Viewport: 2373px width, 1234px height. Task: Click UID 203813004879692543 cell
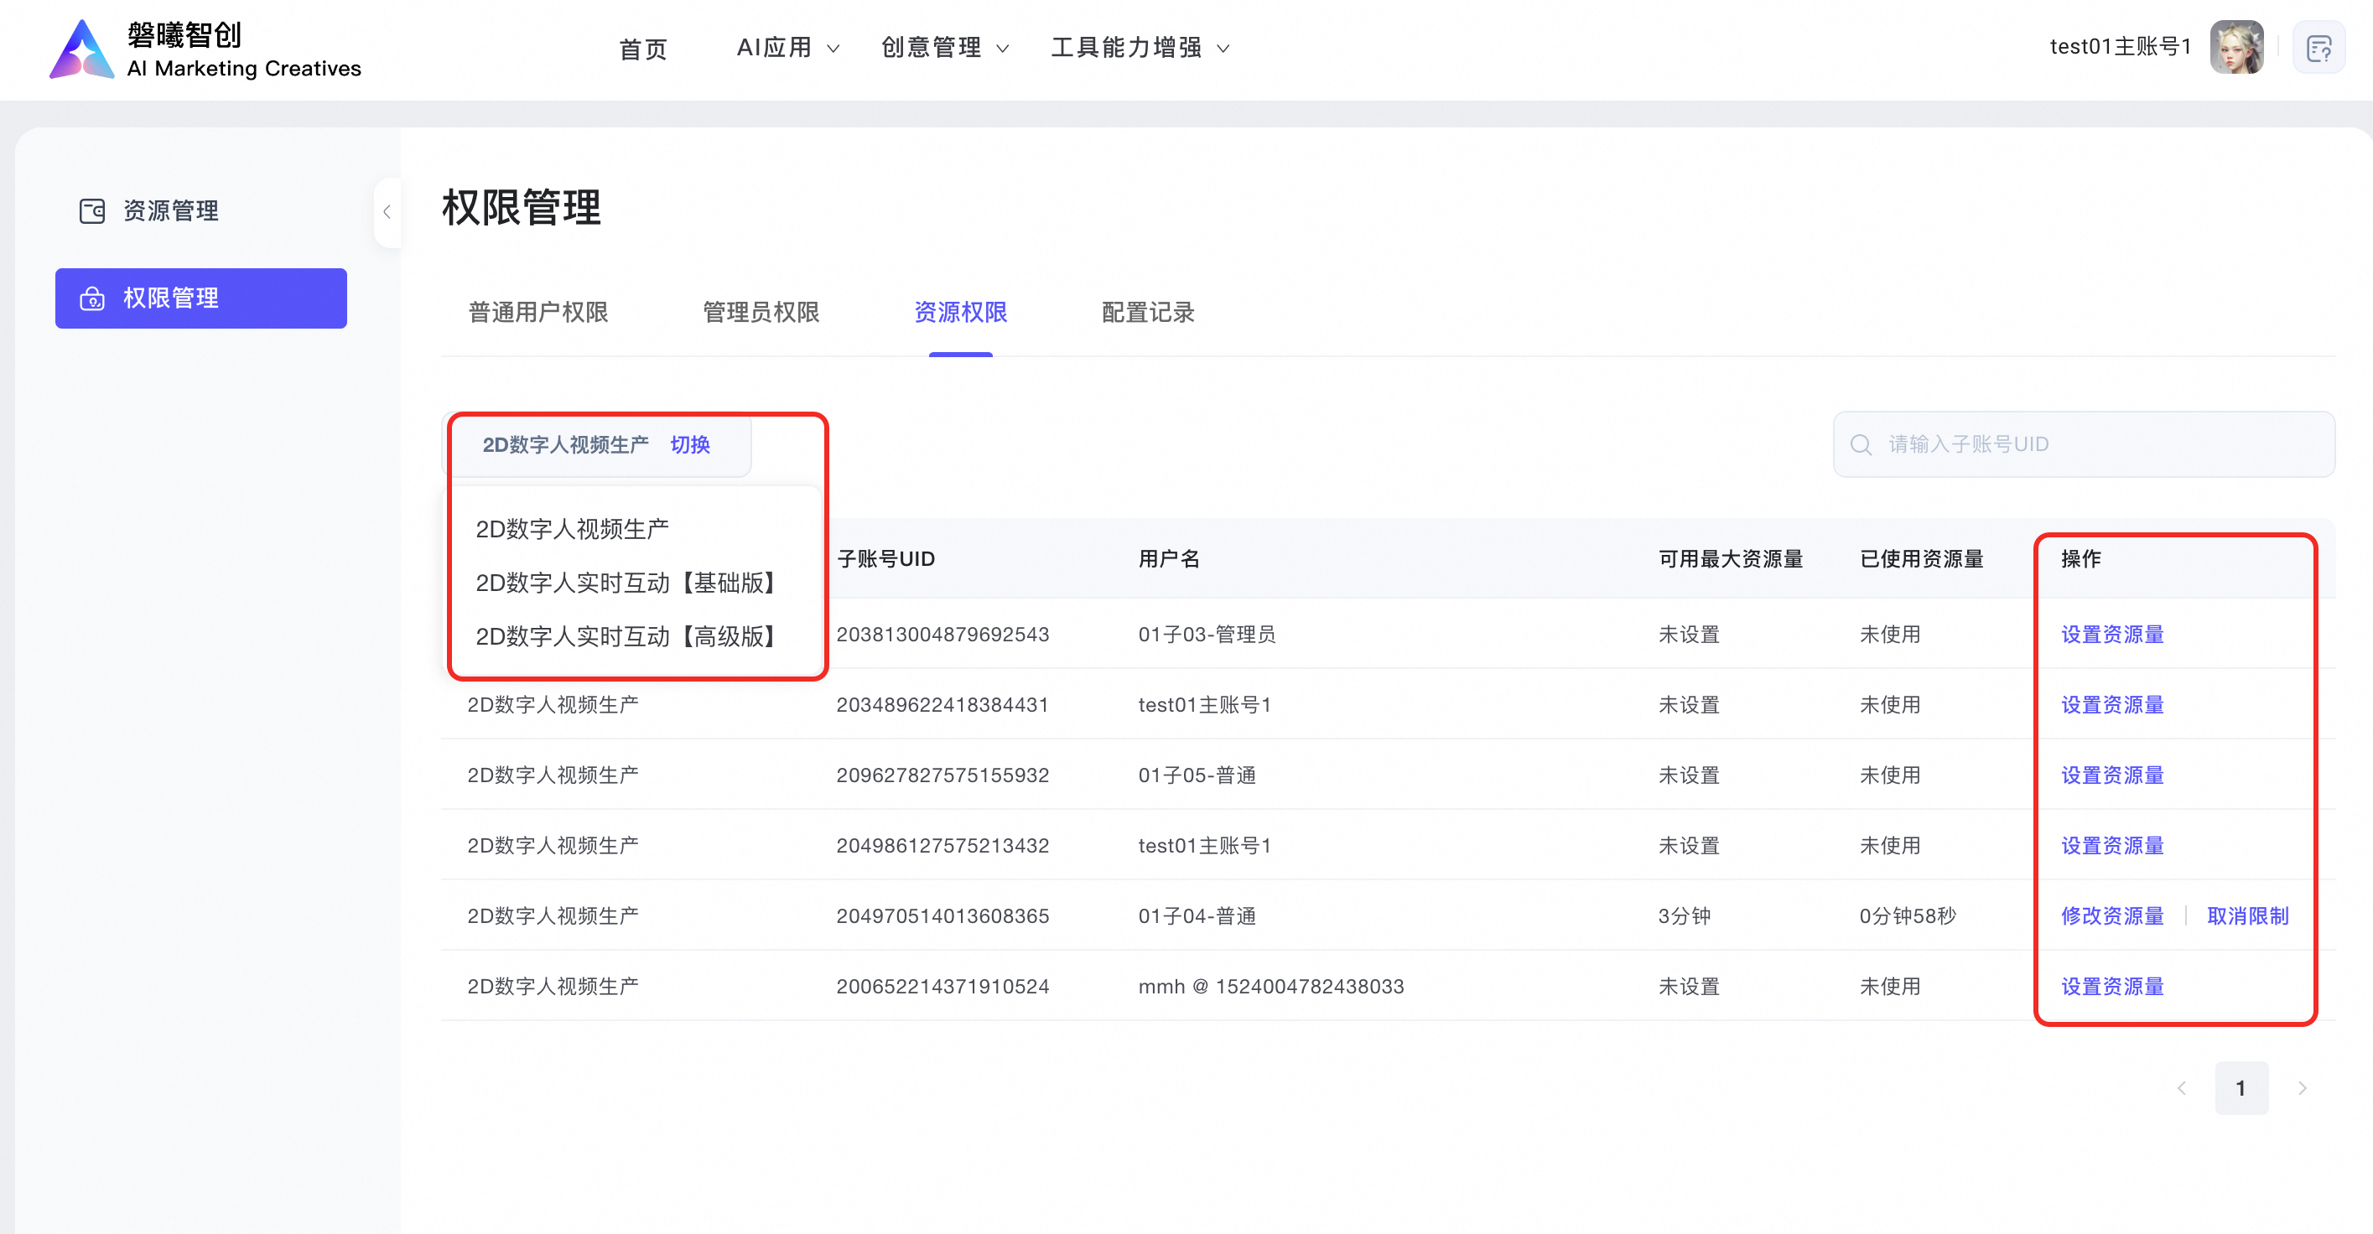[942, 635]
